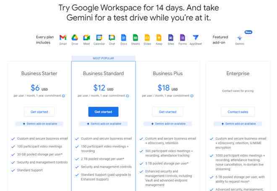
Task: Select the Docs icon
Action: tap(124, 37)
